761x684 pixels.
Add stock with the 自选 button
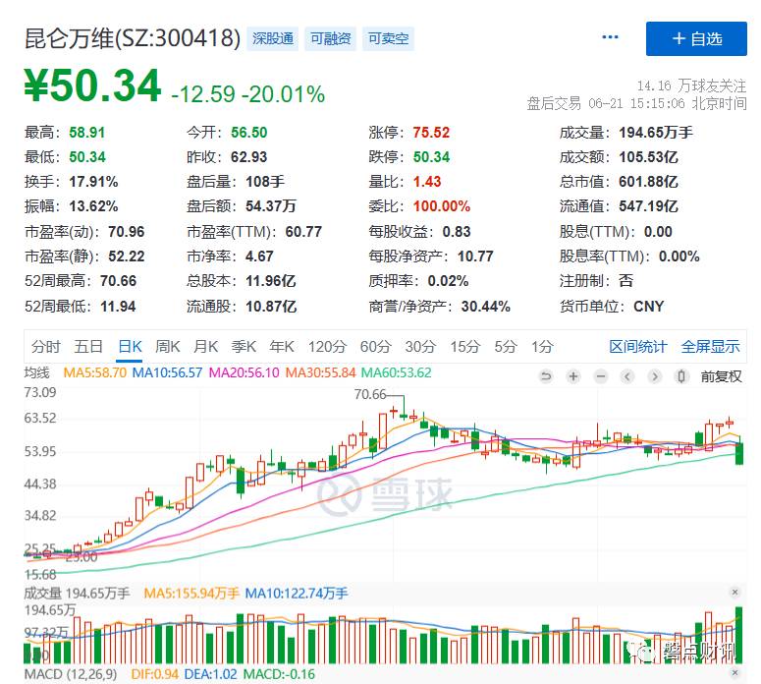tap(696, 39)
